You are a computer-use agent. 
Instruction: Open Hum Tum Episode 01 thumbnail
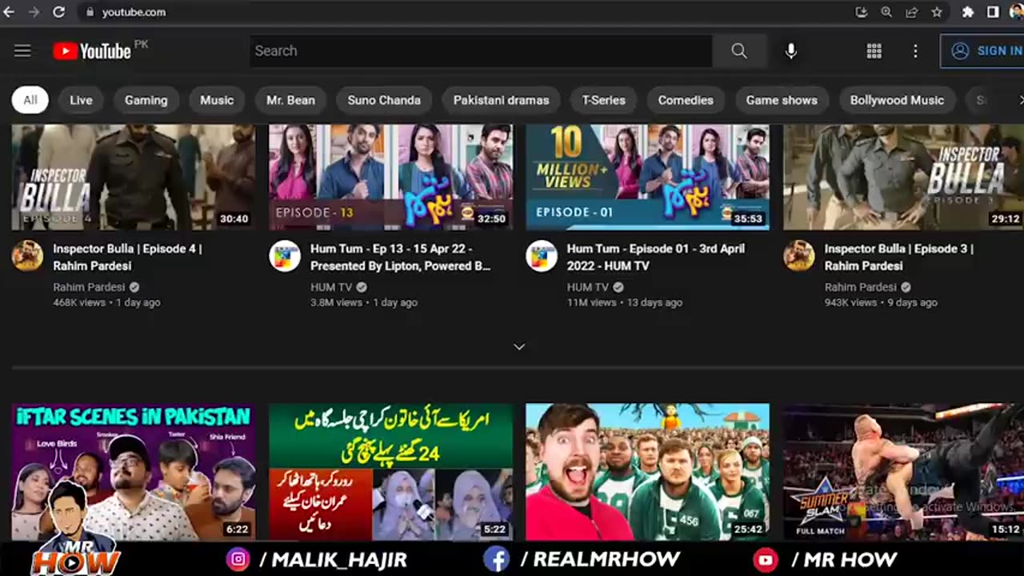647,177
